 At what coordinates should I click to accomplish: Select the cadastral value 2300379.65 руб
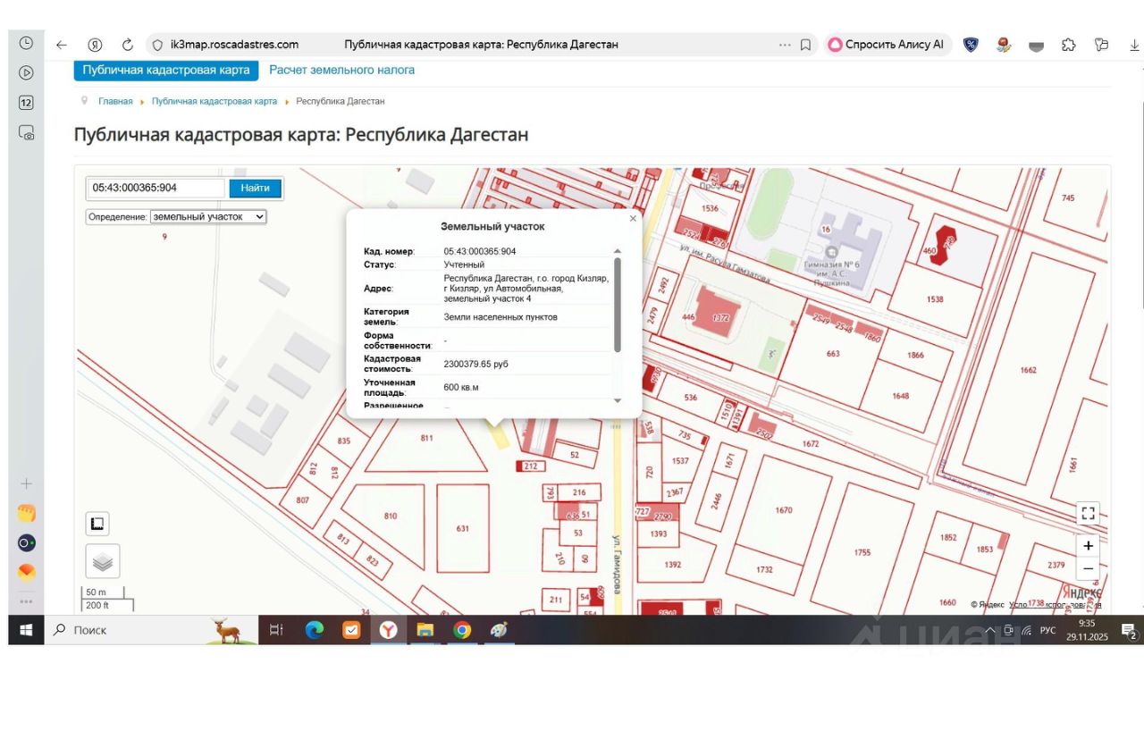click(x=476, y=365)
